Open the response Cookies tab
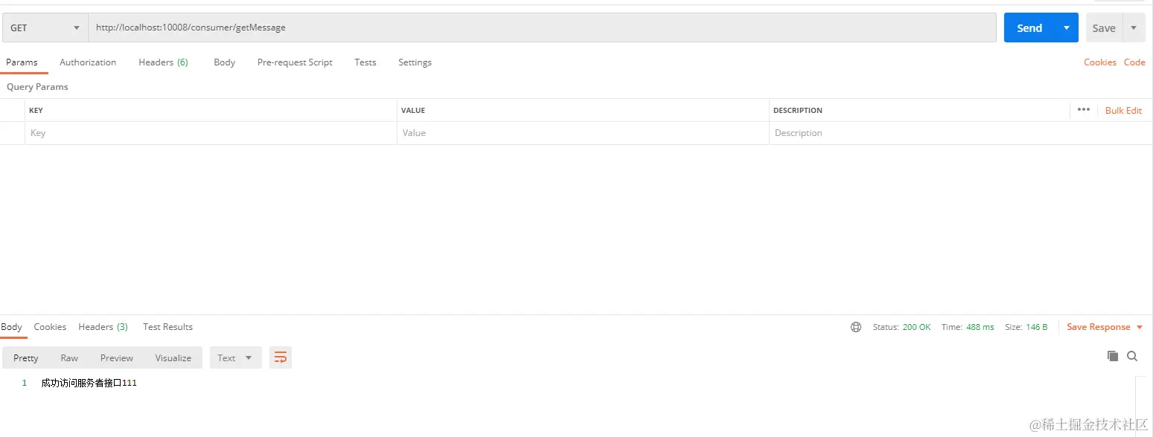Viewport: 1153px width, 437px height. pos(50,327)
